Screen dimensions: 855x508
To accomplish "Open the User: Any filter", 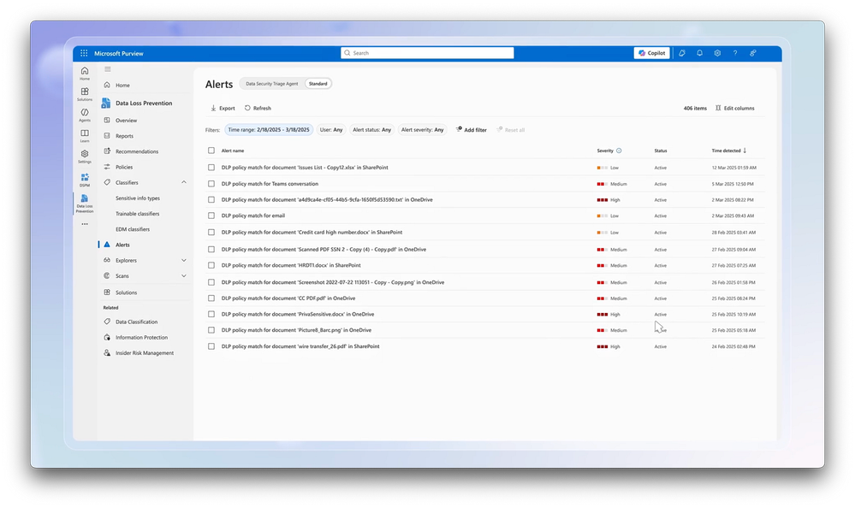I will pyautogui.click(x=331, y=130).
